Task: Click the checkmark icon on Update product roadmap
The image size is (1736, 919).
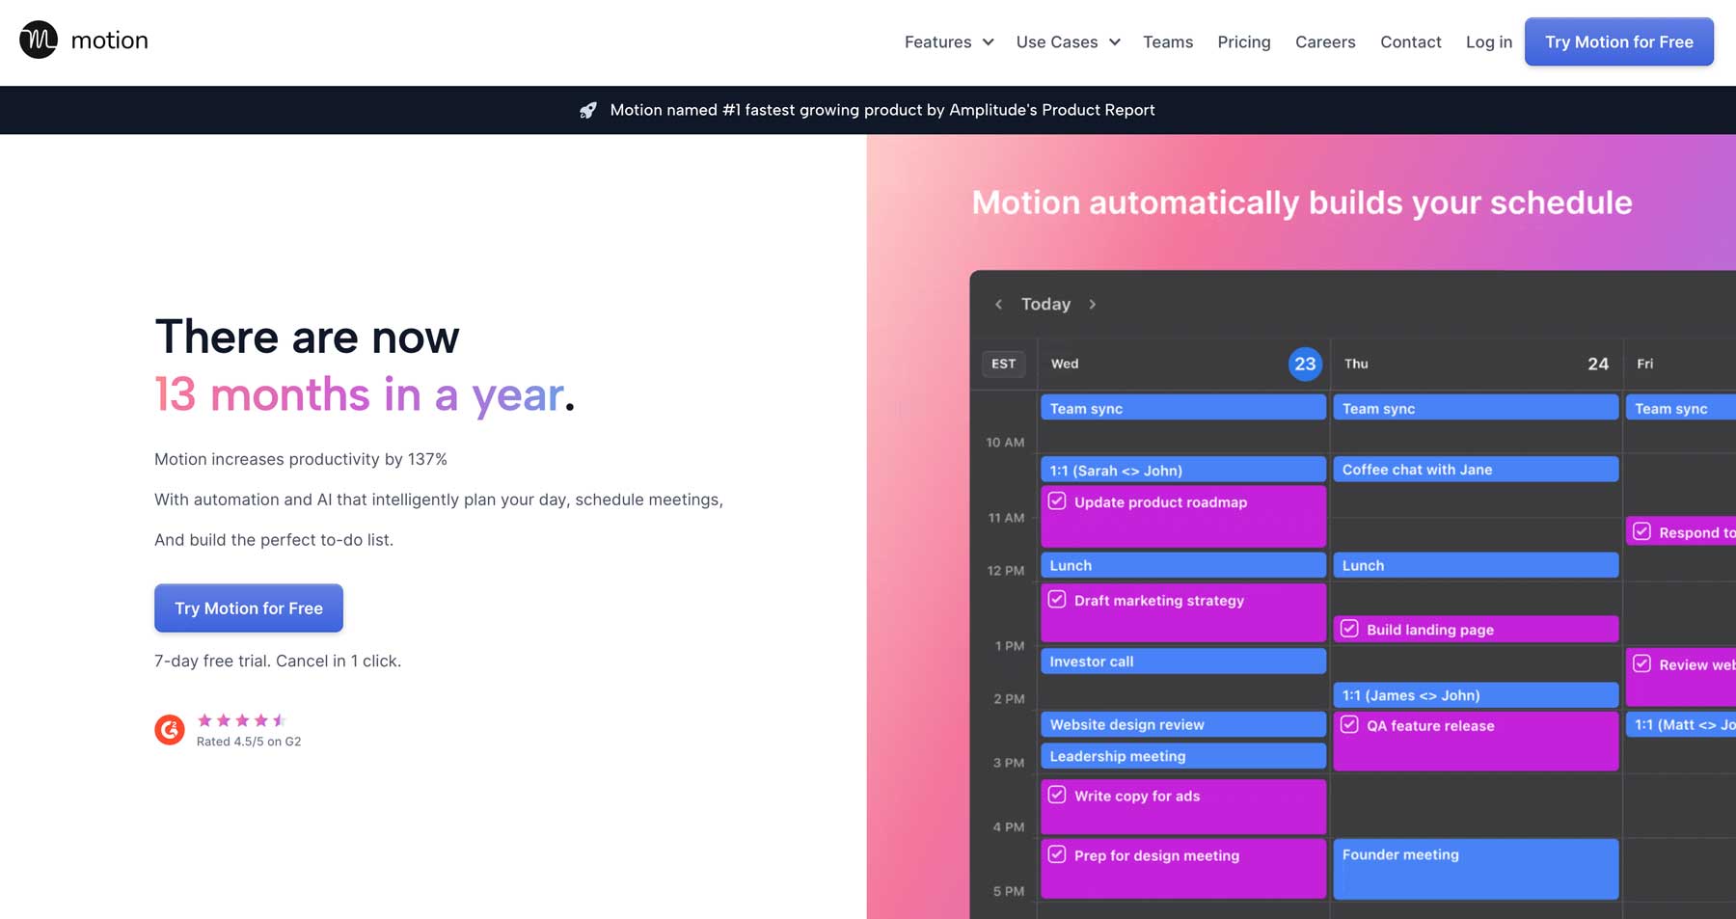Action: [x=1058, y=501]
